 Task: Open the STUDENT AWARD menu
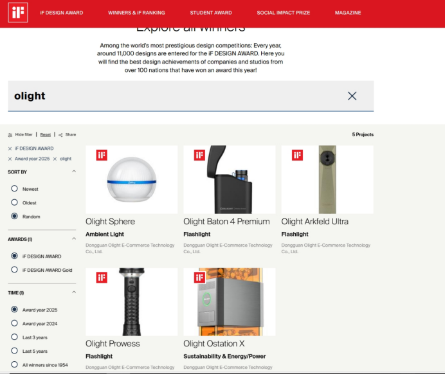click(210, 13)
